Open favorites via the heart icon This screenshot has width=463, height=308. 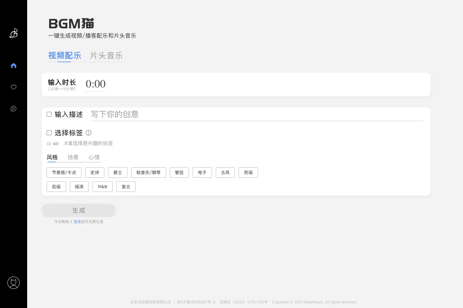pyautogui.click(x=14, y=87)
